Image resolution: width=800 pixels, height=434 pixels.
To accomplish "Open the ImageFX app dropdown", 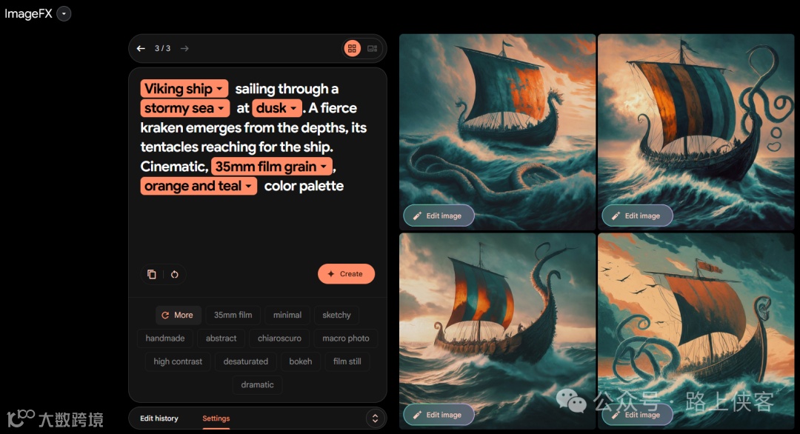I will (64, 14).
